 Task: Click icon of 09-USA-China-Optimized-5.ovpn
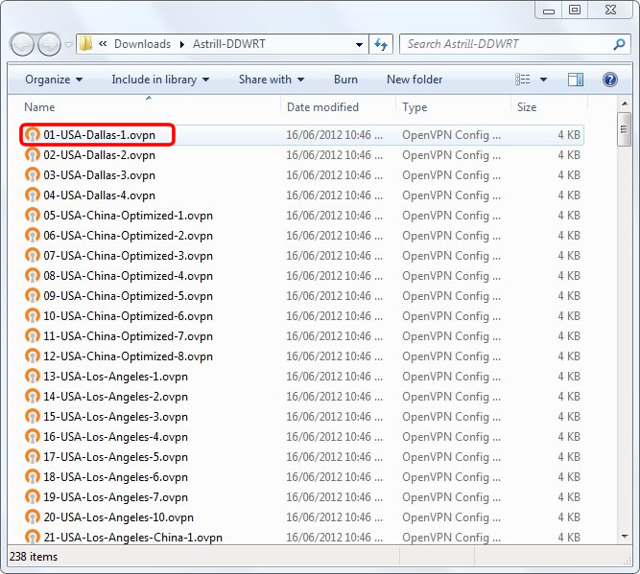tap(33, 296)
